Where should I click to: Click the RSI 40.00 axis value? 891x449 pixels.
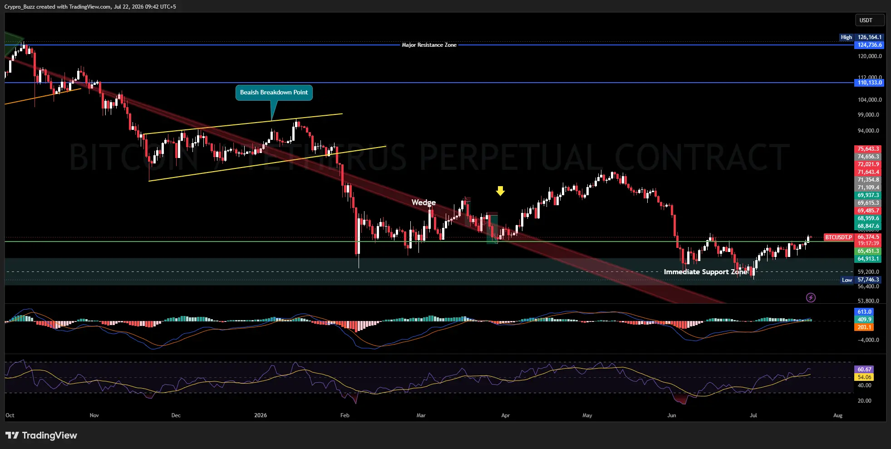click(864, 385)
